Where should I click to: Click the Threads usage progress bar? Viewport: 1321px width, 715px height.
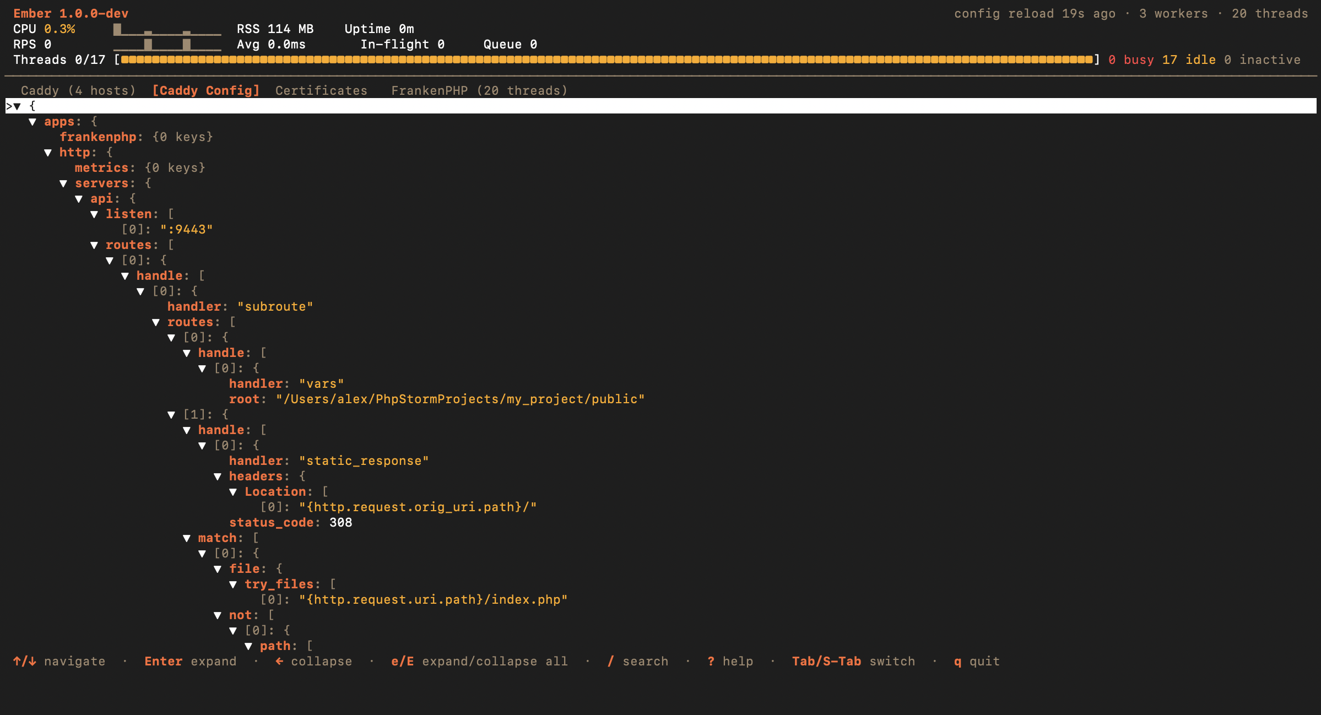click(x=606, y=59)
